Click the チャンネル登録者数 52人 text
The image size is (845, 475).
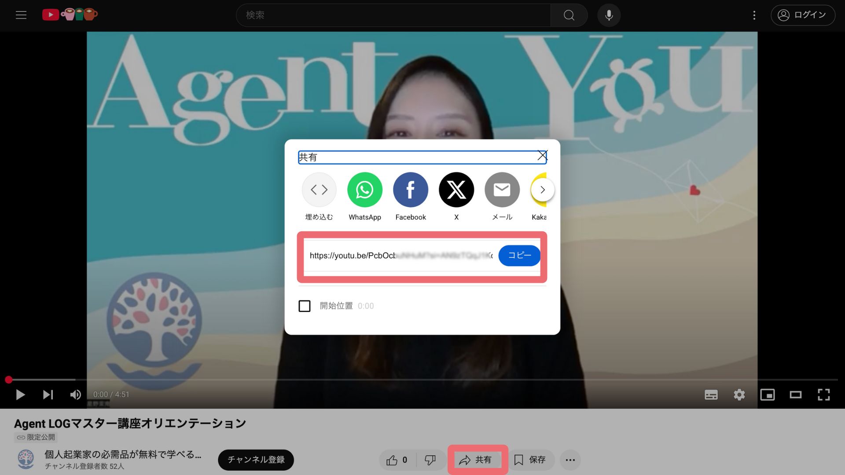tap(84, 466)
